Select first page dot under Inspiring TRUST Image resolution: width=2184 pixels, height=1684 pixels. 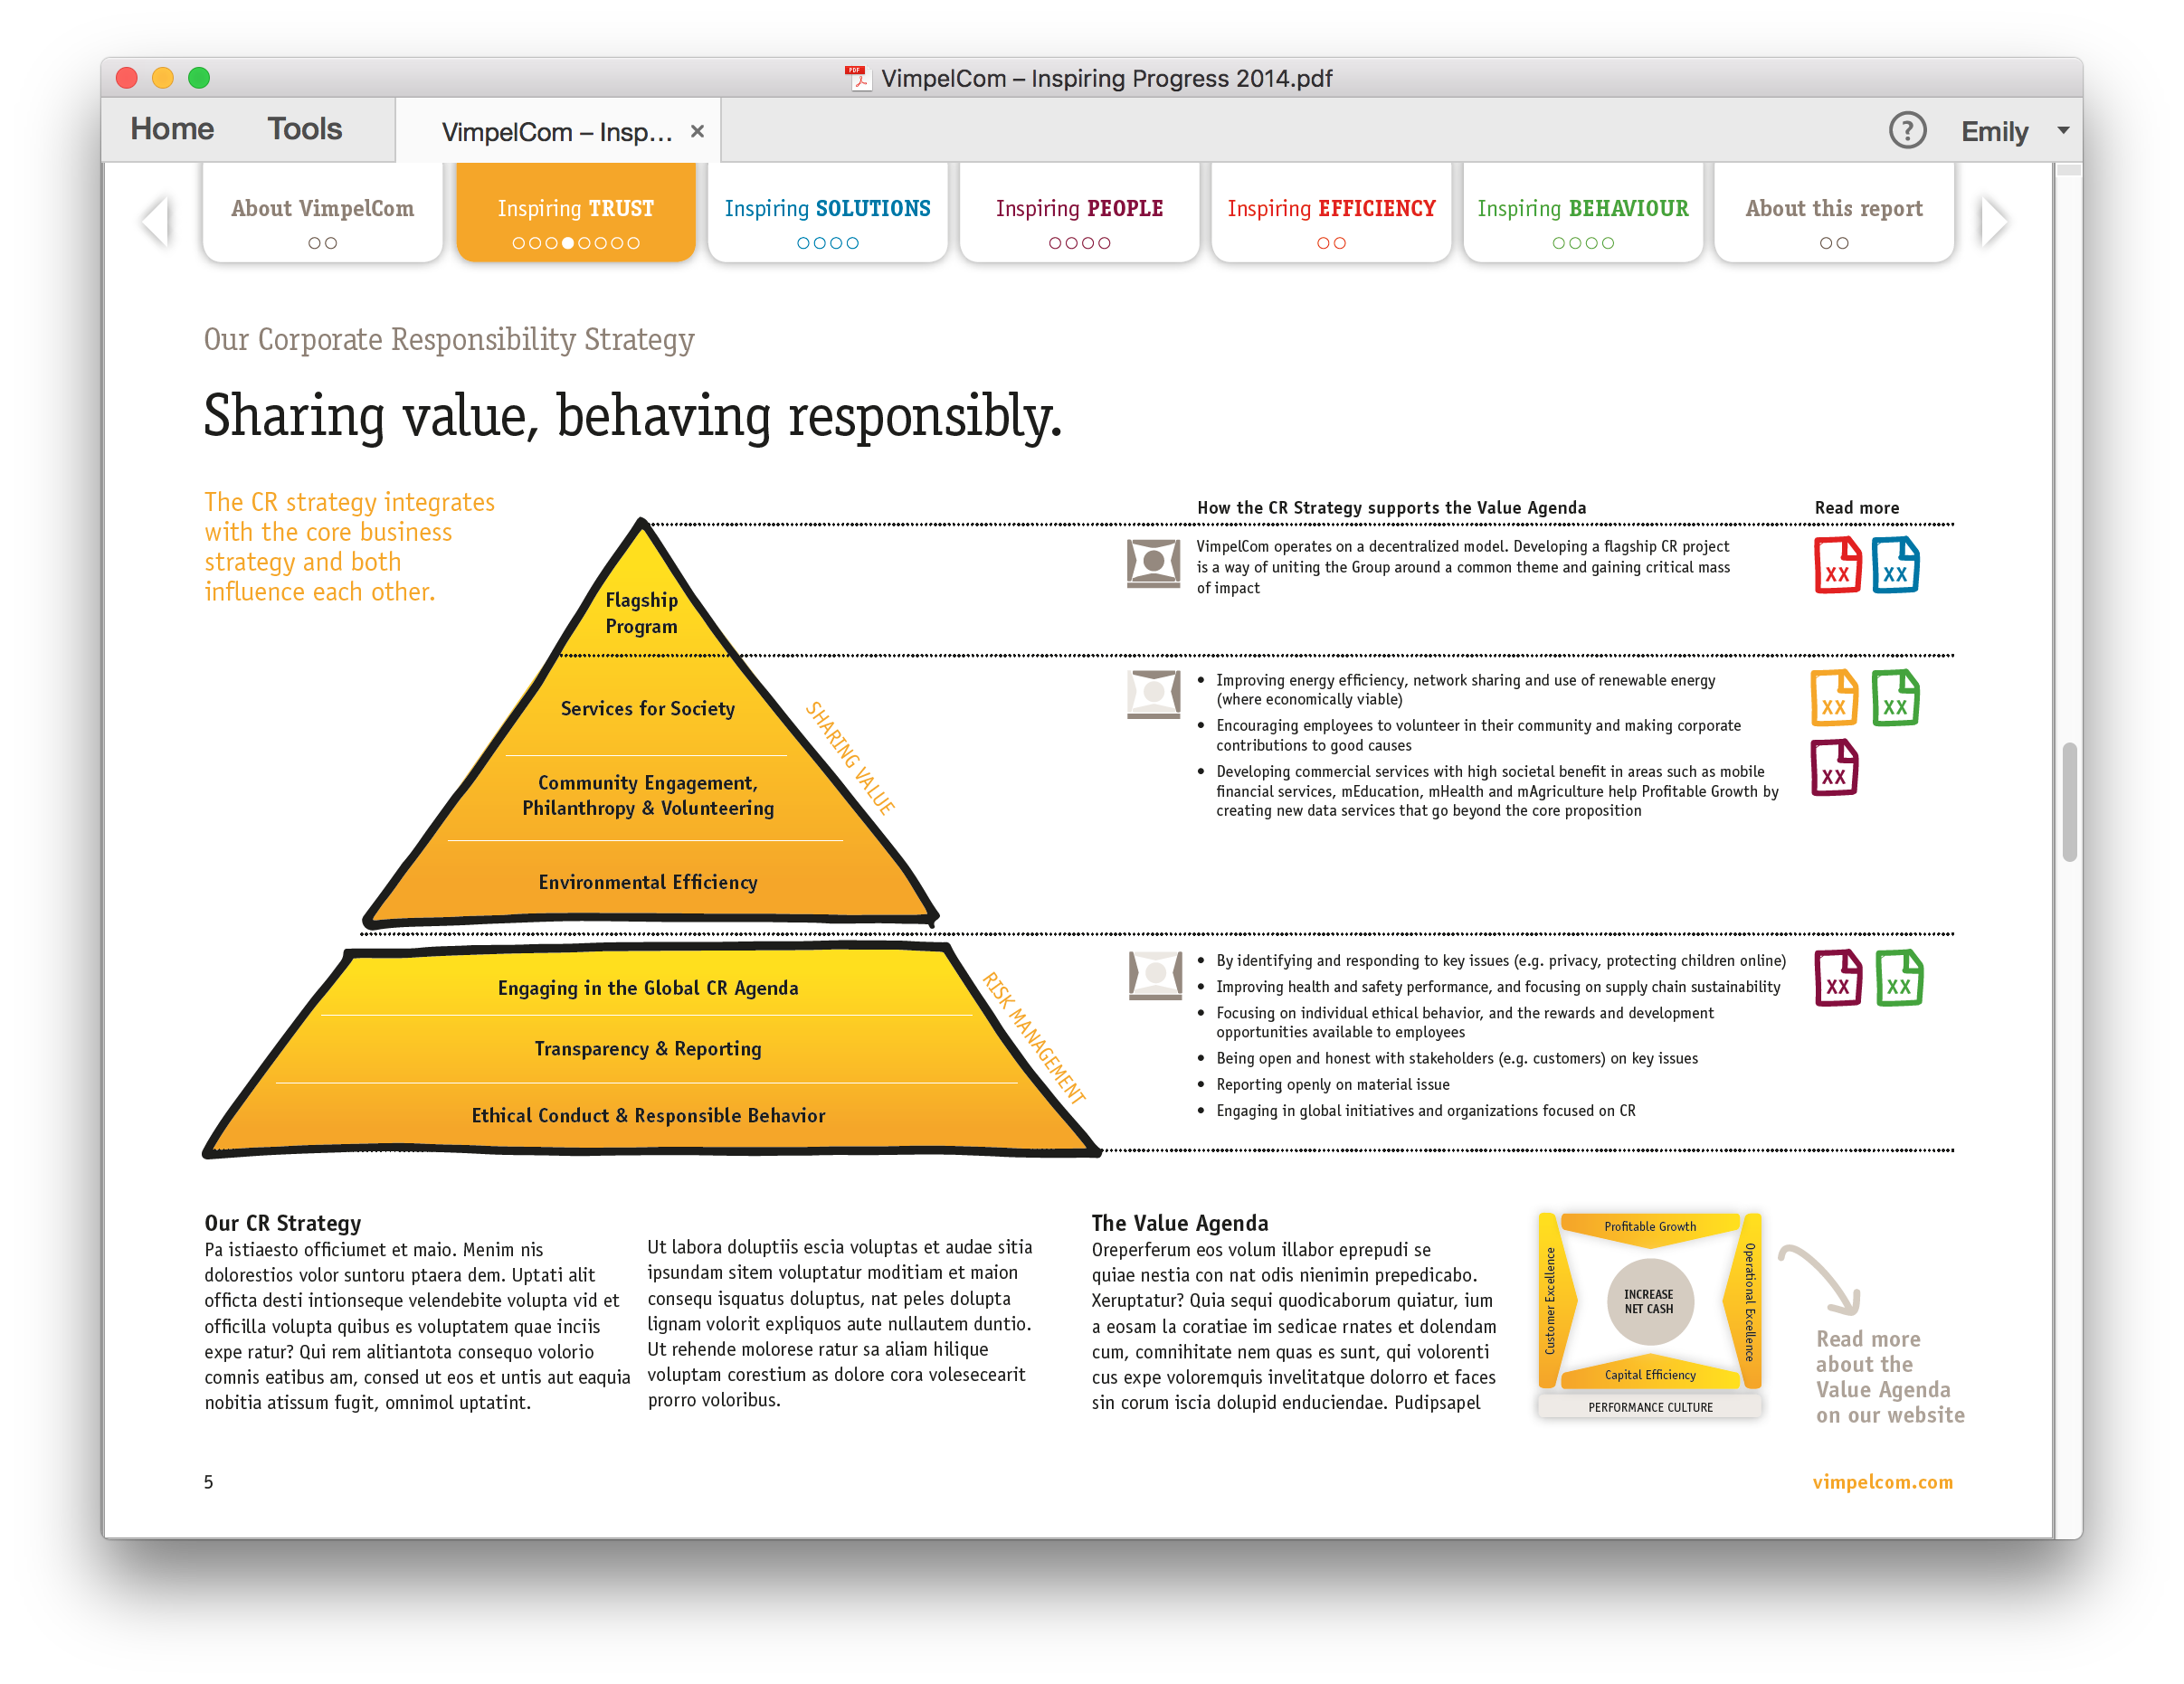coord(518,243)
